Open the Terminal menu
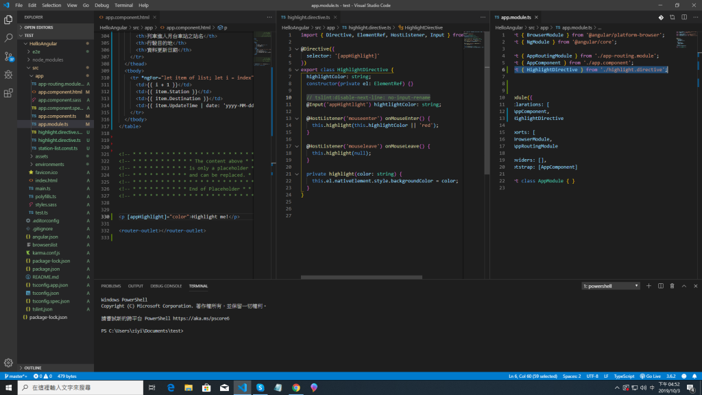The image size is (702, 395). click(123, 5)
